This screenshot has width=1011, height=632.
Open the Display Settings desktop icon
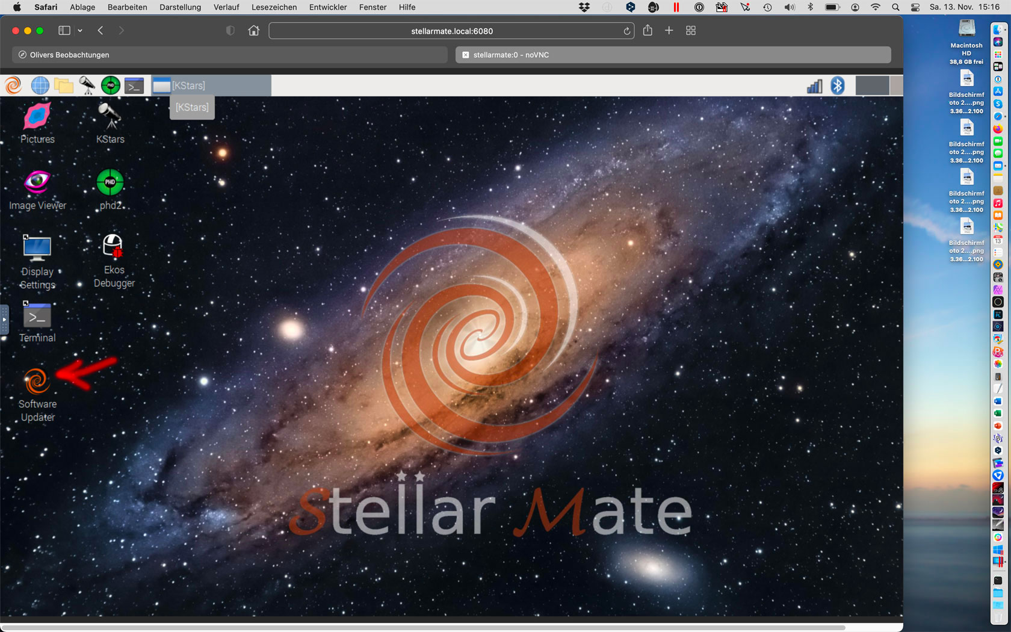click(37, 262)
